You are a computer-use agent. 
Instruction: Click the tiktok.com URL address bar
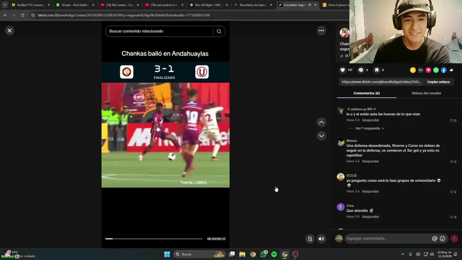point(123,15)
